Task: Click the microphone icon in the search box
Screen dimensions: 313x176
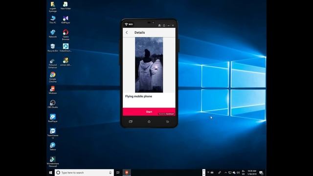Action: click(110, 173)
